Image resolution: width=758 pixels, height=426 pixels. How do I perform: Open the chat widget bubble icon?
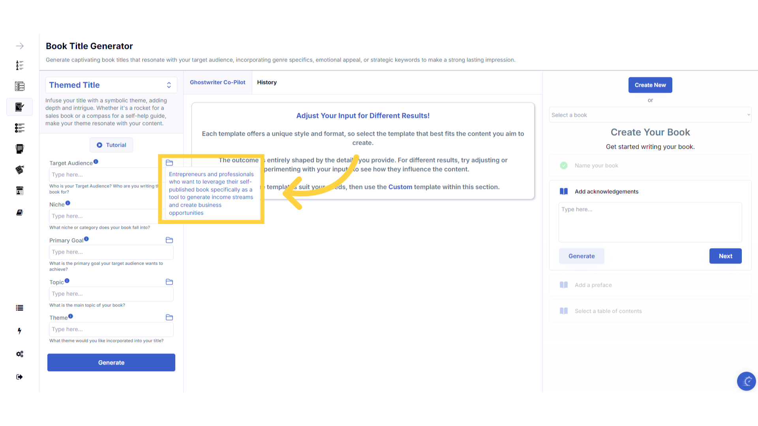tap(746, 381)
